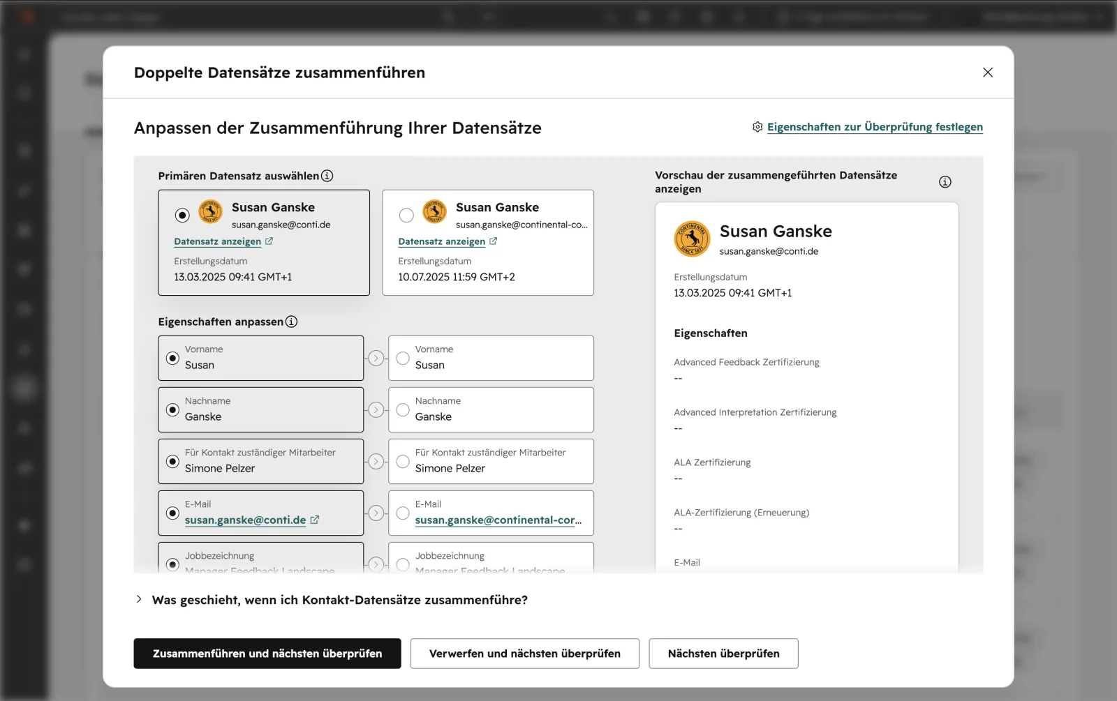The height and width of the screenshot is (701, 1117).
Task: Close the merge duplicates dialog
Action: 987,73
